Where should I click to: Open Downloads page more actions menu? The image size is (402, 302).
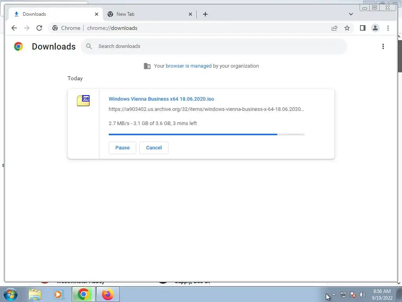point(383,46)
